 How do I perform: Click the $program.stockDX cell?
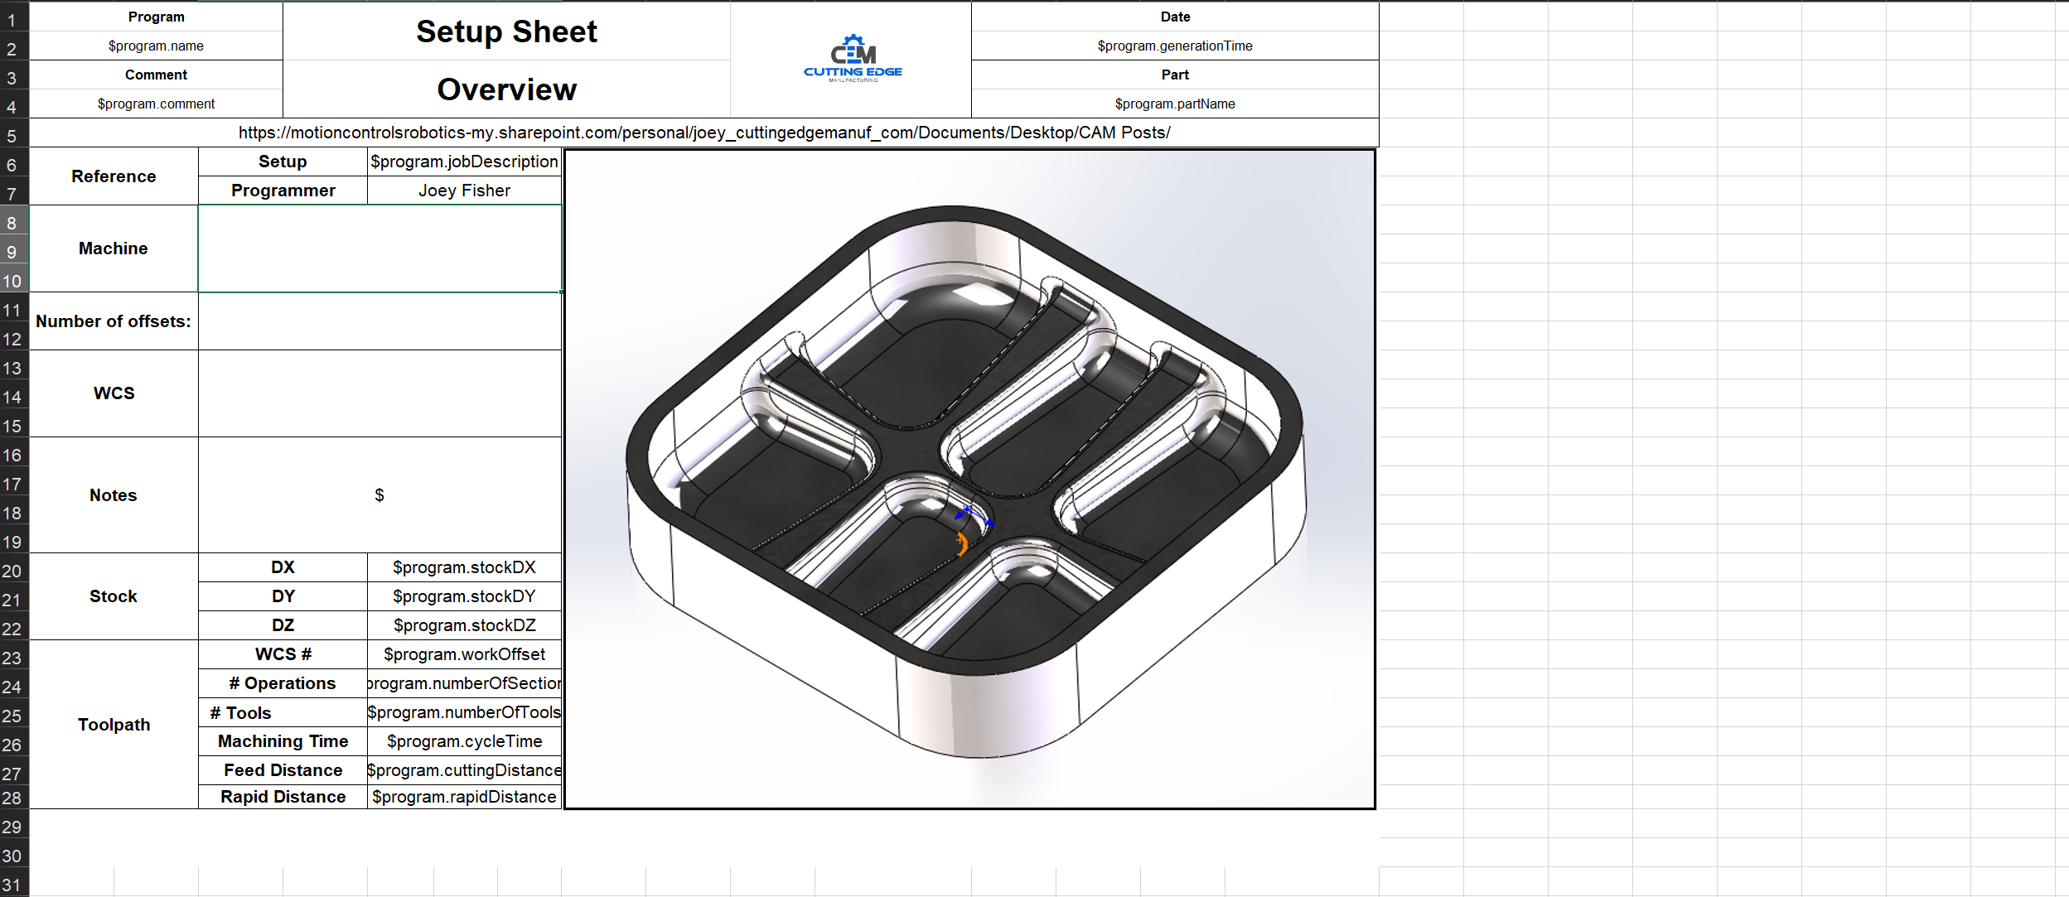[x=464, y=567]
